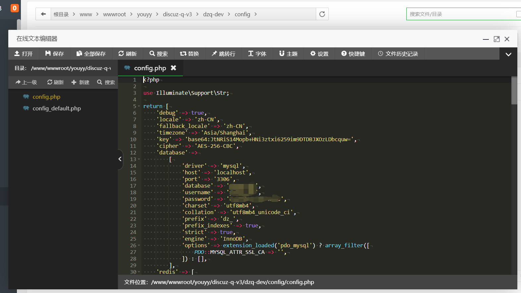This screenshot has height=293, width=521.
Task: Navigate to wwwroot breadcrumb
Action: [114, 14]
